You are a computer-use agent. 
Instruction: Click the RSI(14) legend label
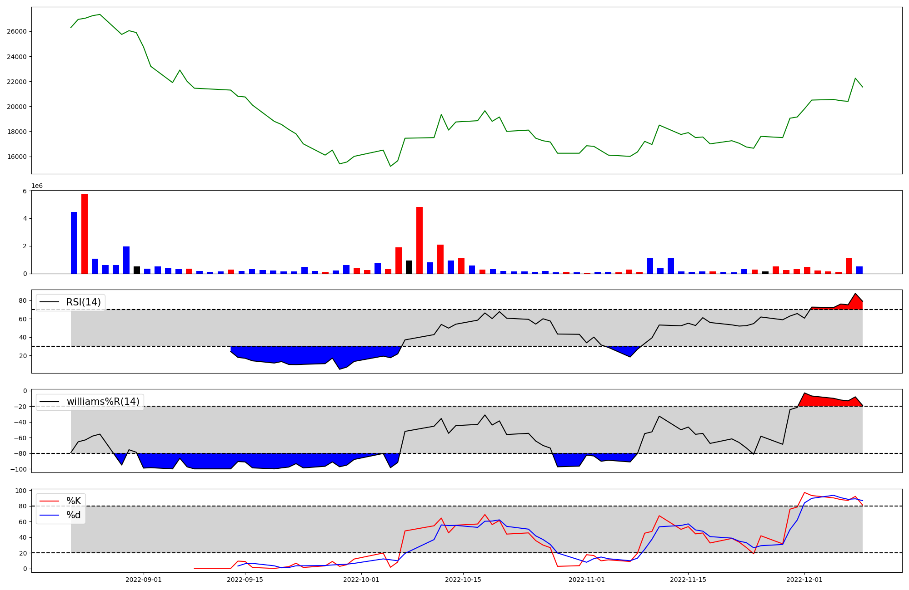(83, 302)
